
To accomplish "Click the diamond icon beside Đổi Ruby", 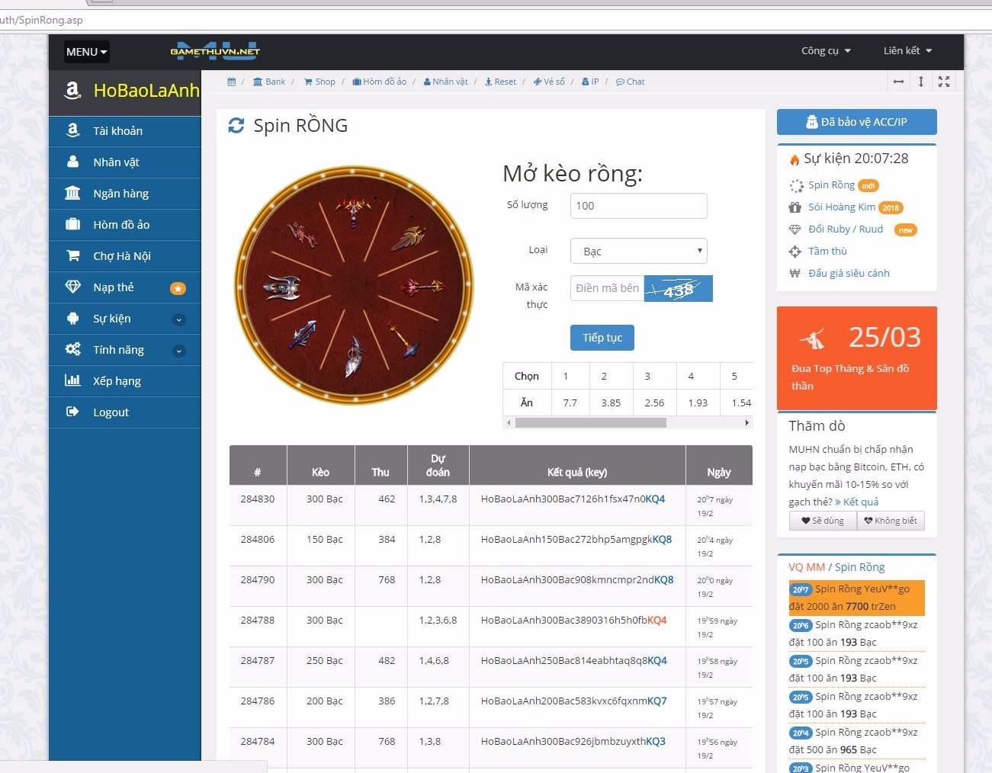I will coord(795,229).
